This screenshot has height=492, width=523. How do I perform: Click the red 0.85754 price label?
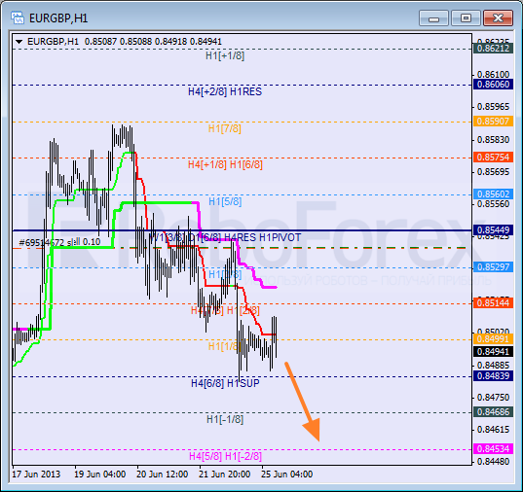coord(493,157)
